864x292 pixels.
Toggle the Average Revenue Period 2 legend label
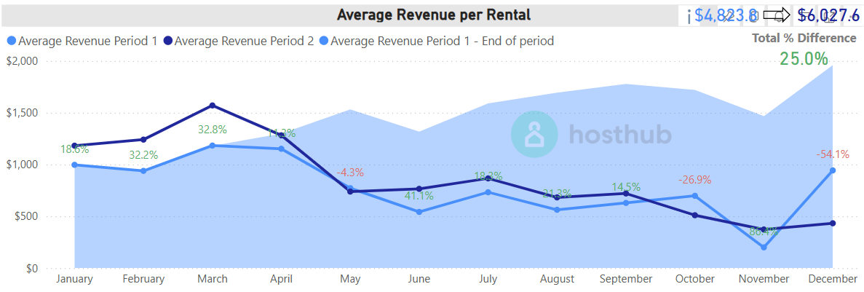click(244, 42)
